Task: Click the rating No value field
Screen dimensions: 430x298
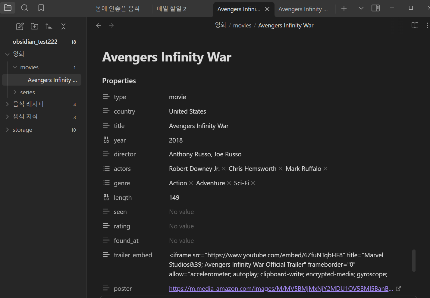Action: coord(181,226)
